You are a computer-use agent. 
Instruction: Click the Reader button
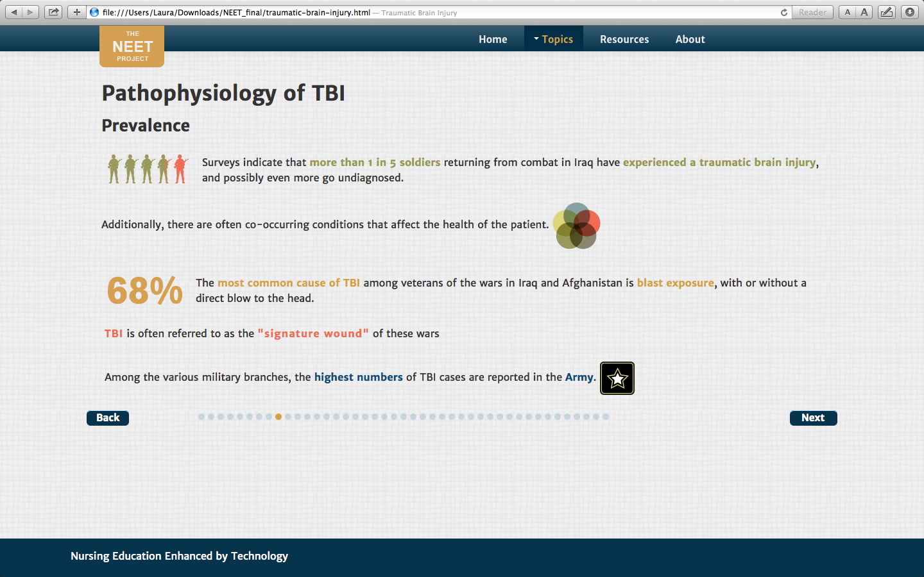[x=812, y=12]
